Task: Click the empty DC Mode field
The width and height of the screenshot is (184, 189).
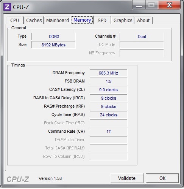Action: coord(142,45)
